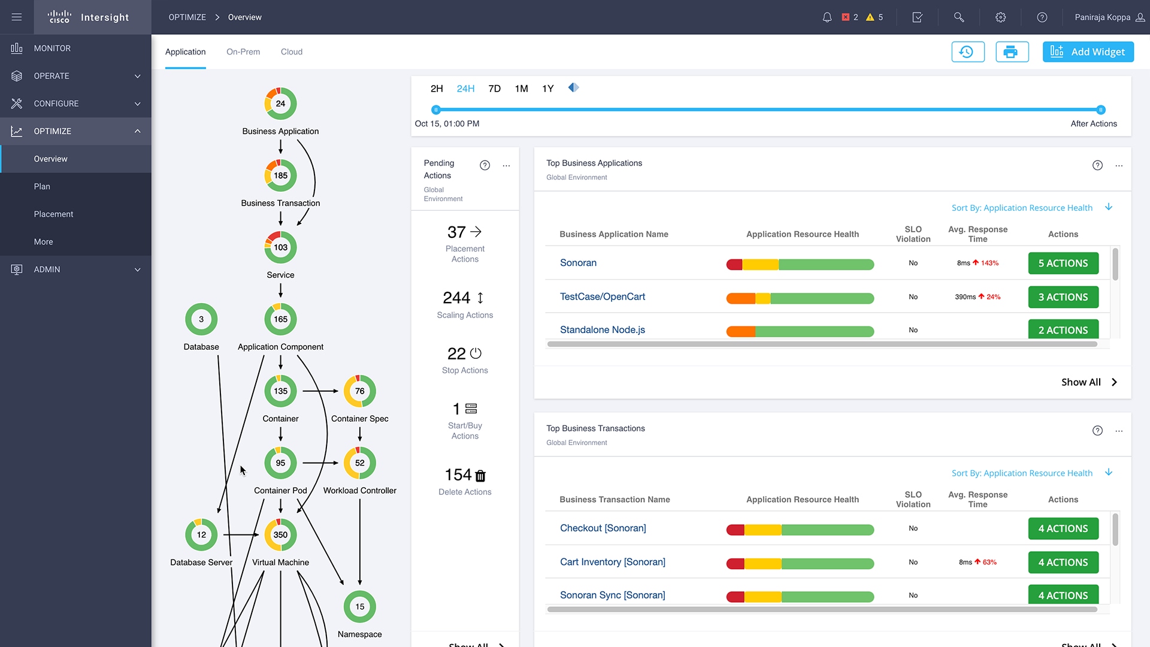The width and height of the screenshot is (1150, 647).
Task: Click the print button
Action: click(x=1012, y=52)
